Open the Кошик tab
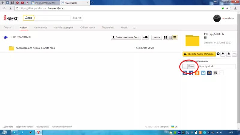The height and width of the screenshot is (135, 240). pyautogui.click(x=124, y=28)
